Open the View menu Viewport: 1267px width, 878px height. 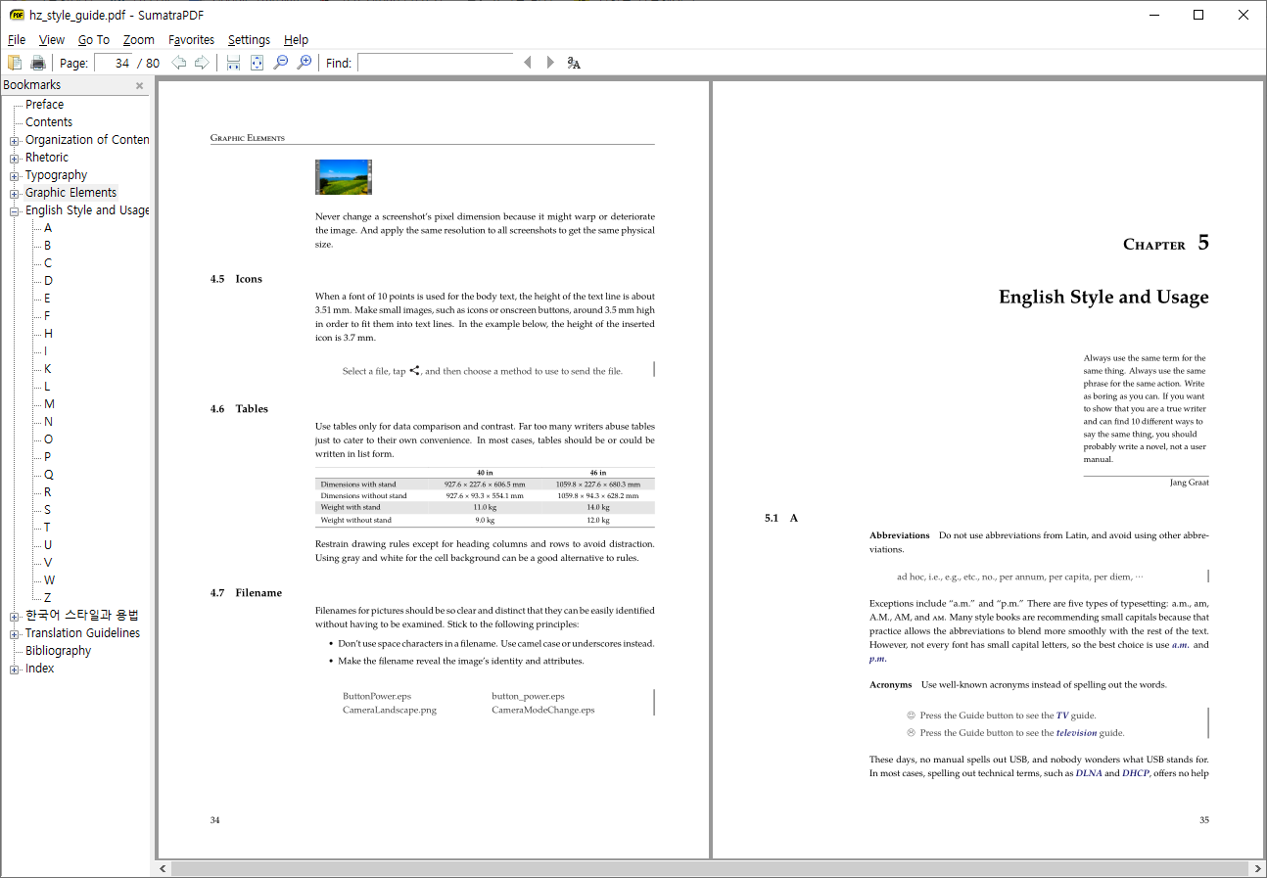[52, 40]
